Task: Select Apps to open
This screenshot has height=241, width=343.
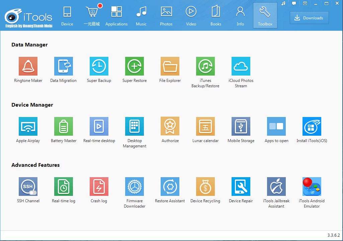Action: pos(276,126)
